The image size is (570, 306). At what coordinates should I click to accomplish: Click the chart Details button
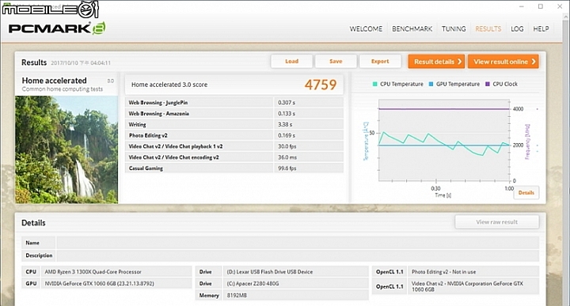(526, 193)
